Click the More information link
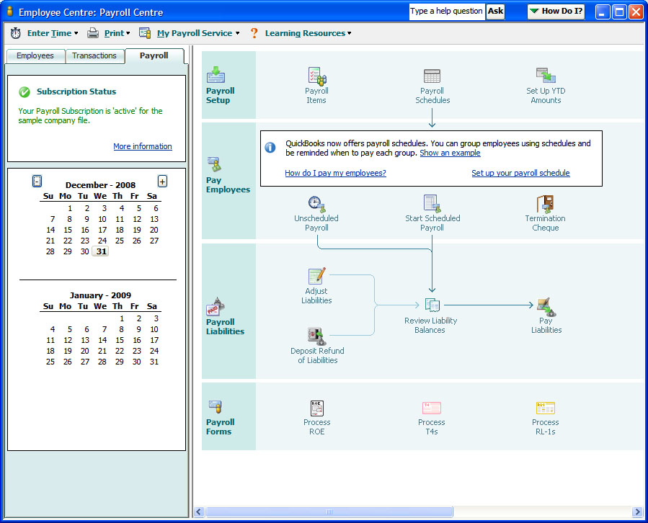 (143, 146)
